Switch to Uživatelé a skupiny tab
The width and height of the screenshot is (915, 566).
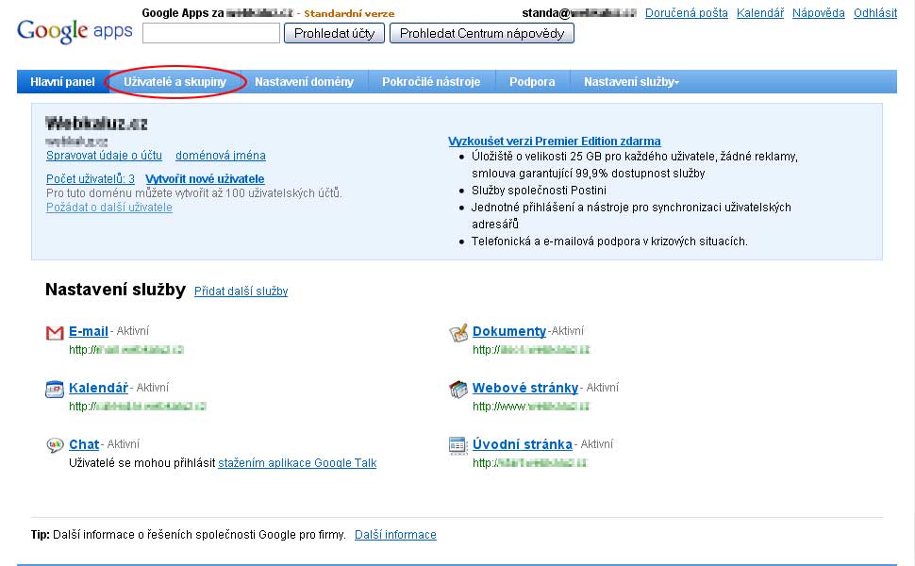pos(175,82)
